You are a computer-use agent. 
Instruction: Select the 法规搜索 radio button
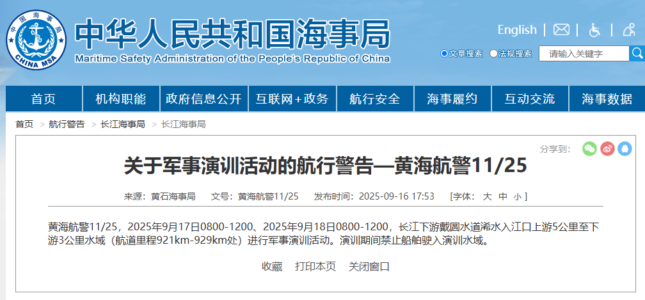[x=493, y=54]
